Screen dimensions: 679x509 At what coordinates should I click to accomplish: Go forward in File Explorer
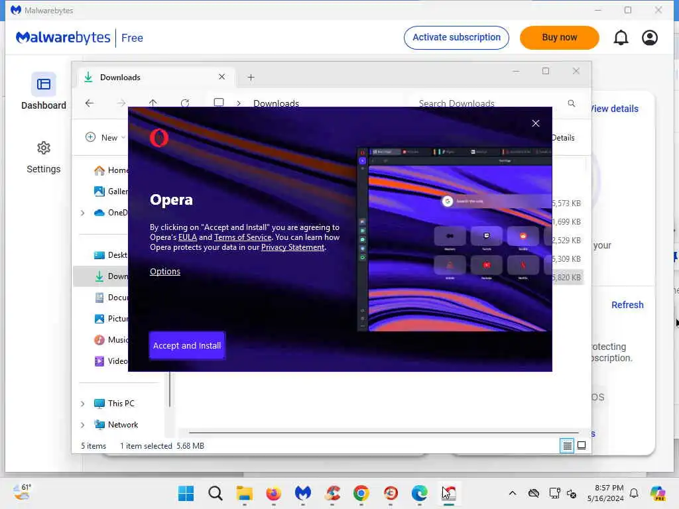pyautogui.click(x=121, y=103)
